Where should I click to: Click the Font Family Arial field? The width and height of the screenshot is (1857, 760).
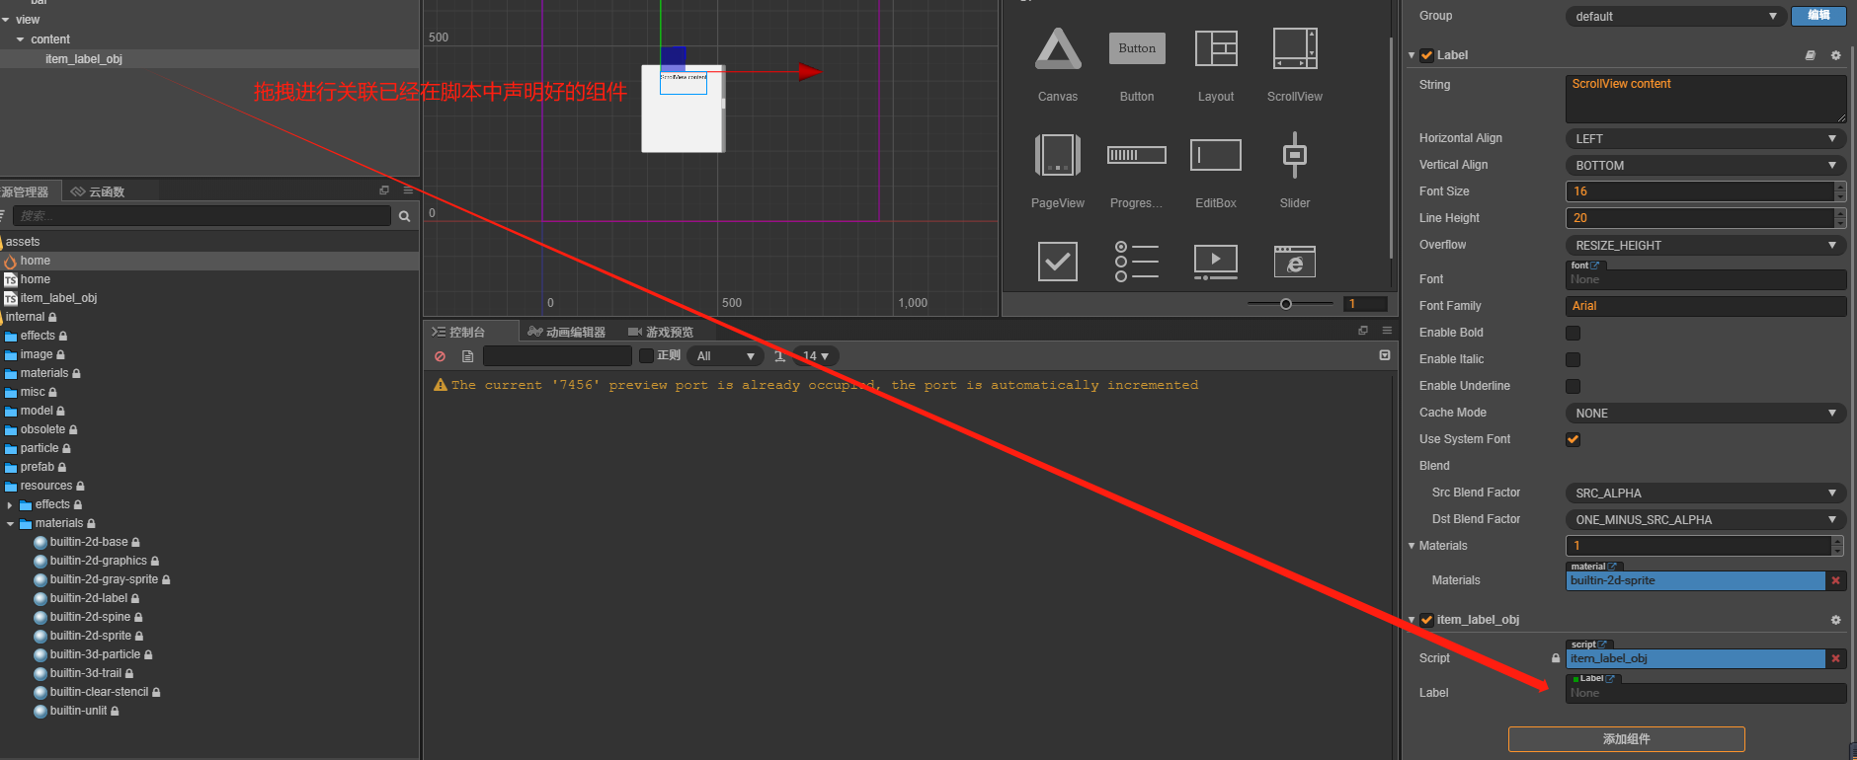tap(1706, 306)
